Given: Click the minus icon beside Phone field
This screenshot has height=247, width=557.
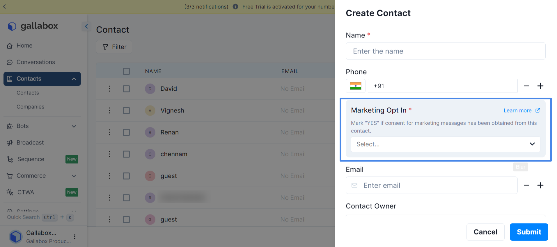Looking at the screenshot, I should 526,86.
